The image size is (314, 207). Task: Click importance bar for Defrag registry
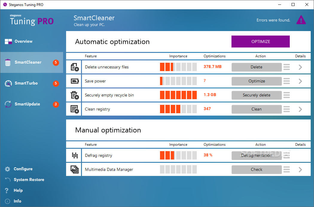(x=178, y=155)
